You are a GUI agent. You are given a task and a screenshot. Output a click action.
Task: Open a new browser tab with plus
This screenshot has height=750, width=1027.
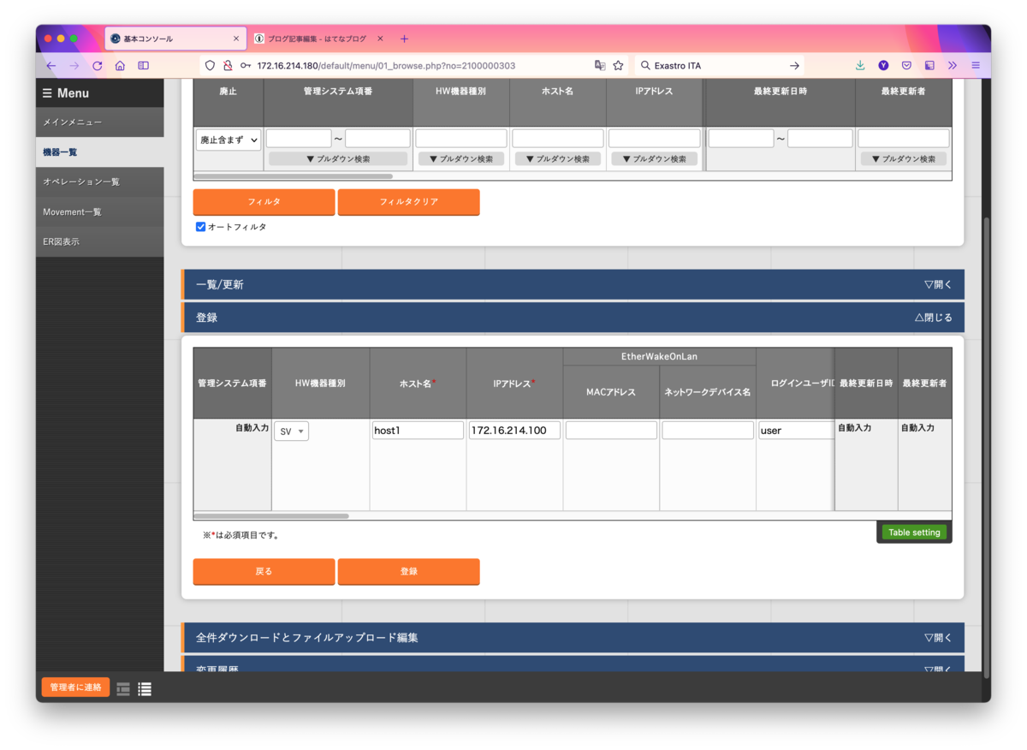click(404, 39)
